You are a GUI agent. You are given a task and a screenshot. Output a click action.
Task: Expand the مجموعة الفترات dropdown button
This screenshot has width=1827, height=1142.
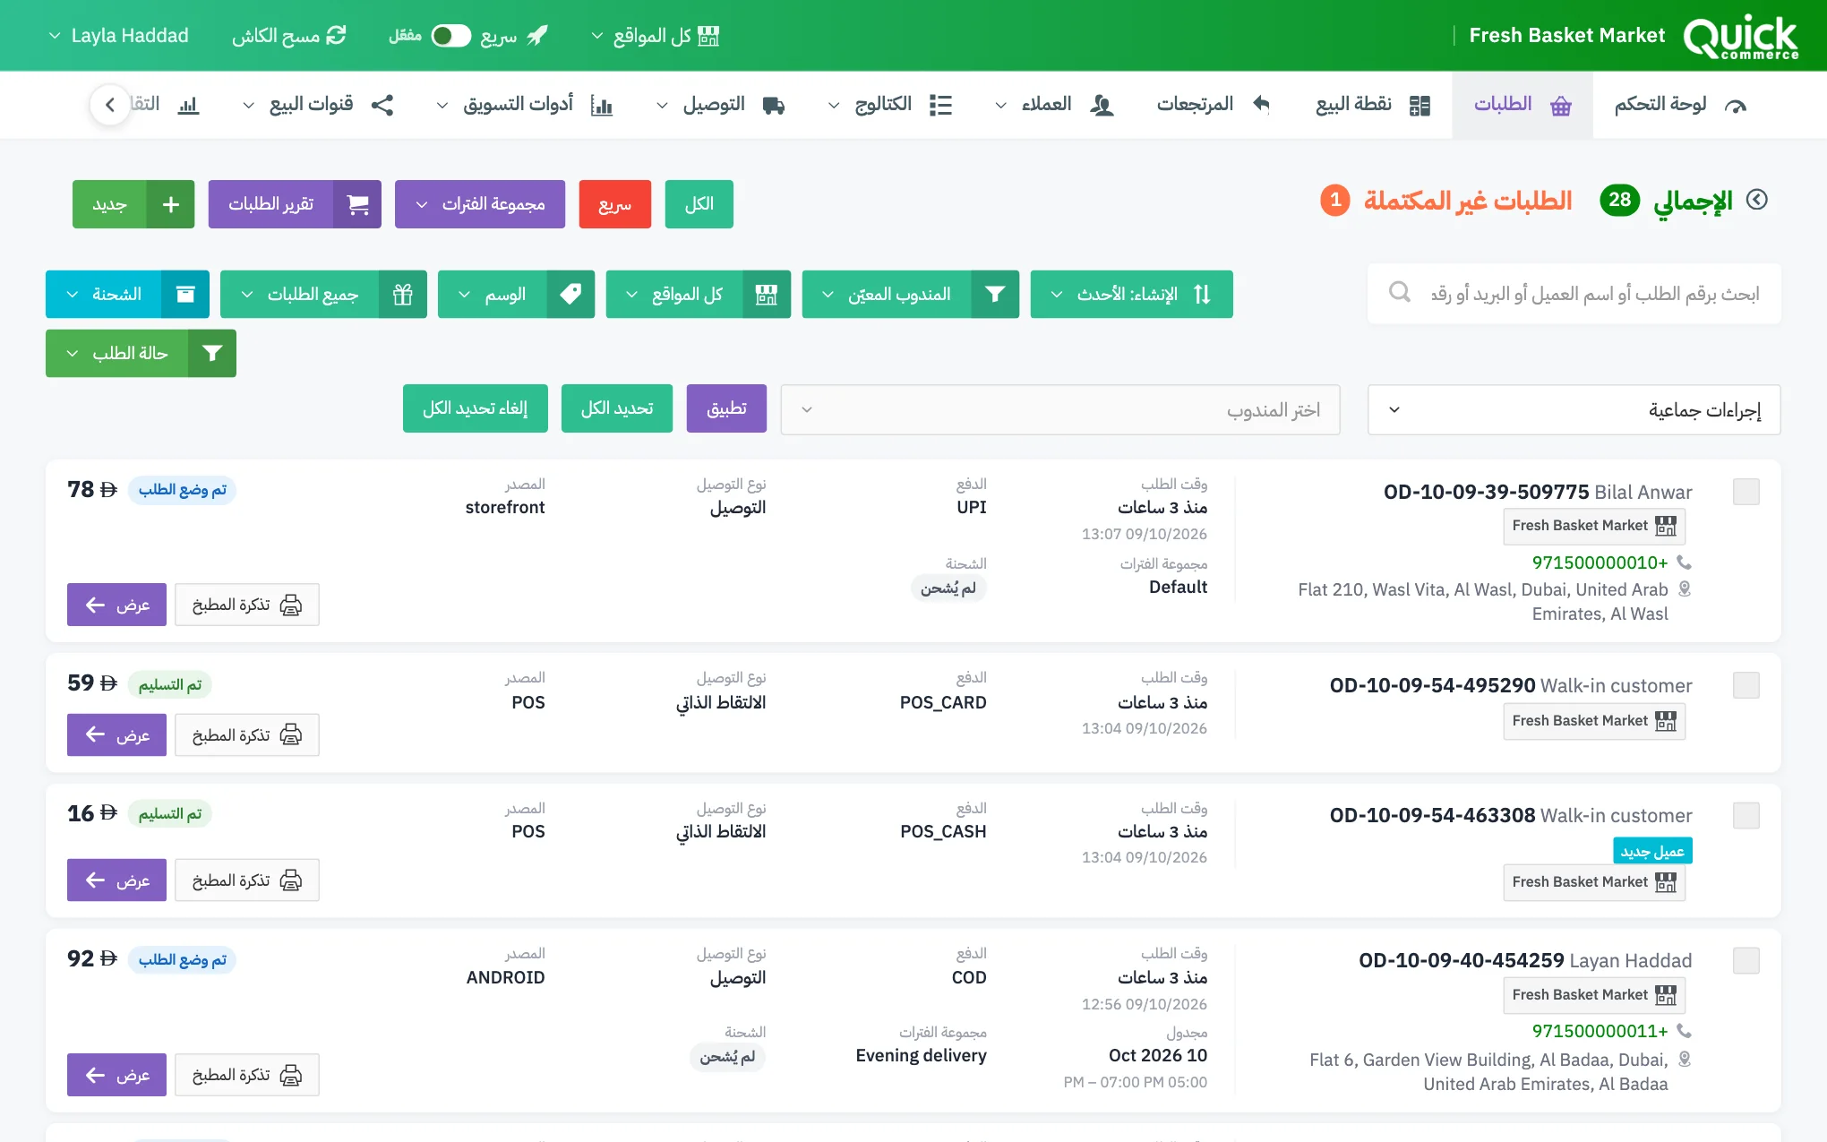480,204
